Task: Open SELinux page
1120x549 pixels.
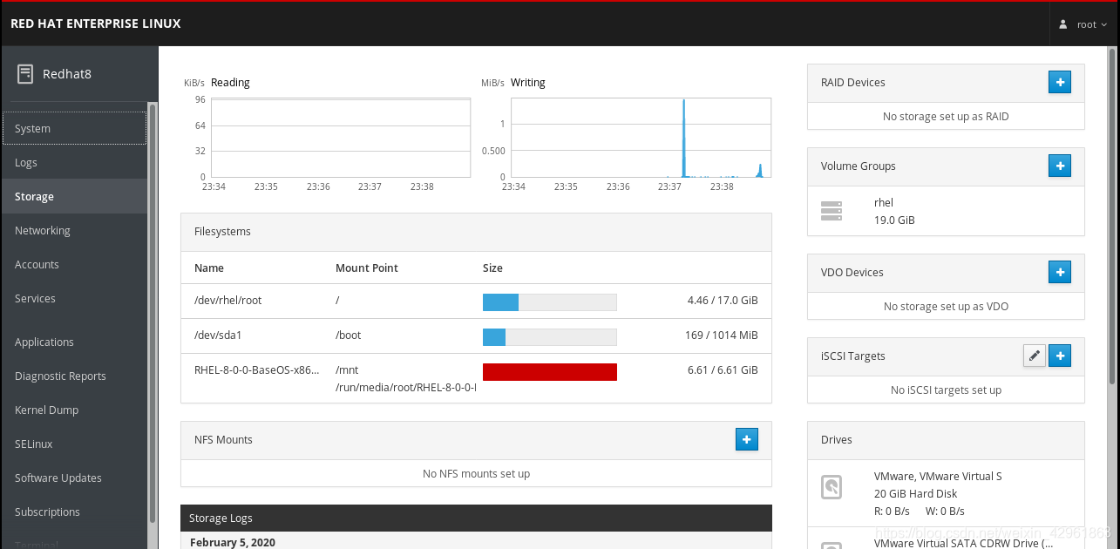Action: pos(74,444)
